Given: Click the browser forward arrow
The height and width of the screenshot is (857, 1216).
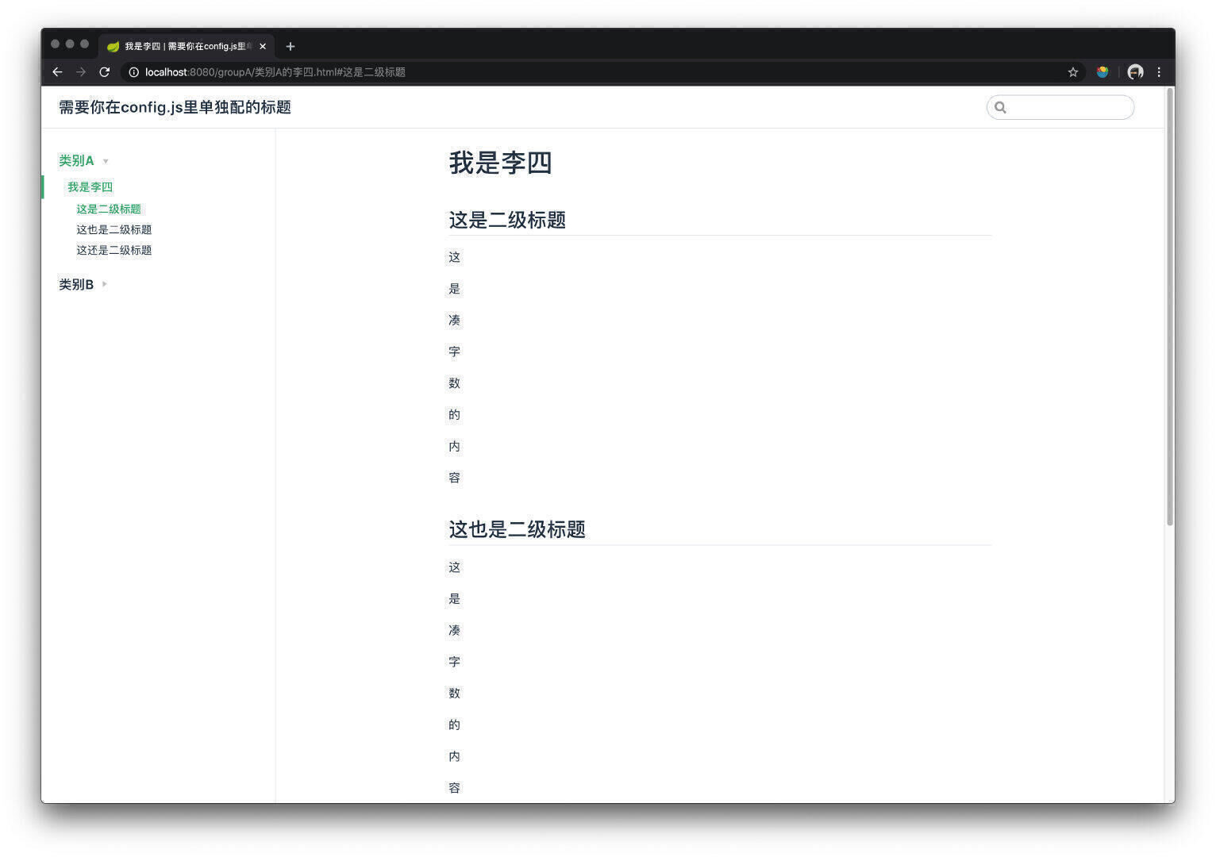Looking at the screenshot, I should pyautogui.click(x=81, y=72).
